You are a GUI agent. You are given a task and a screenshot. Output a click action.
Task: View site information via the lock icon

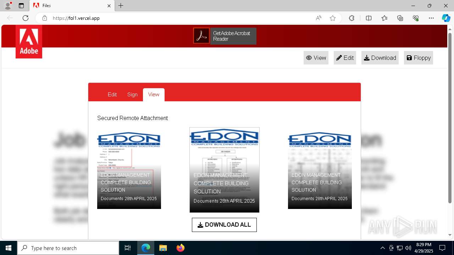[x=45, y=18]
